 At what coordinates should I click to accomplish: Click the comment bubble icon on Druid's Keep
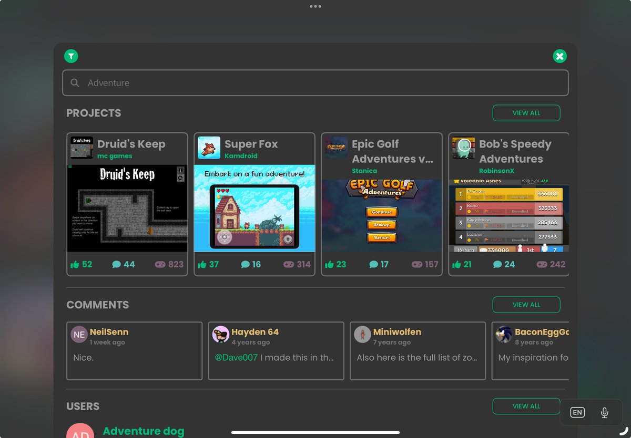117,264
